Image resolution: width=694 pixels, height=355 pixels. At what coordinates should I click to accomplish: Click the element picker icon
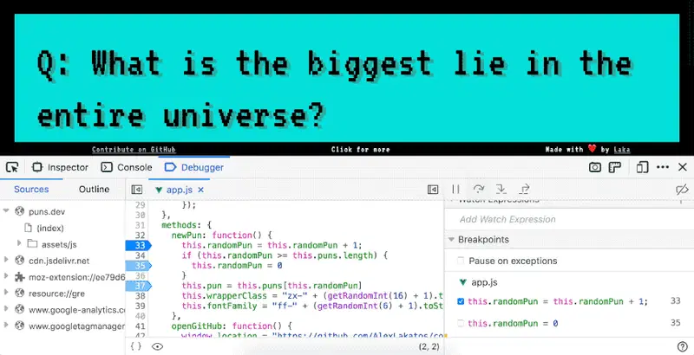(12, 167)
